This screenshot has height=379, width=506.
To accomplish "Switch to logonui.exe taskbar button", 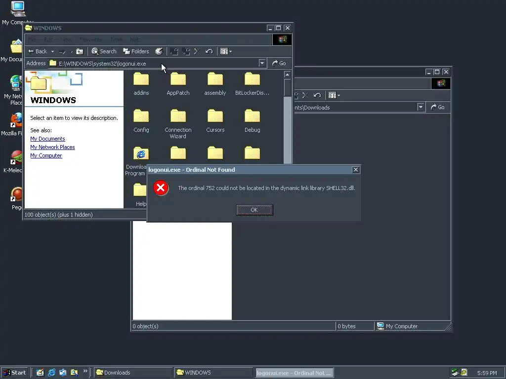I will 295,373.
